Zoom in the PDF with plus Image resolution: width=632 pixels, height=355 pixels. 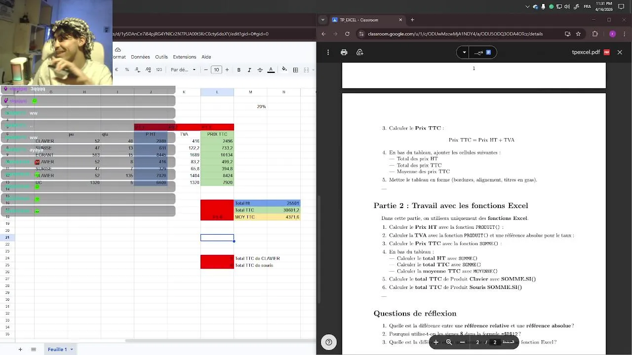coord(436,342)
